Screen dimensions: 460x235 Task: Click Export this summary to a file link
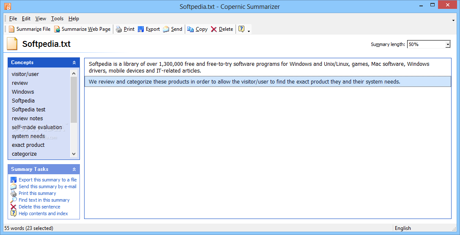[x=47, y=180]
